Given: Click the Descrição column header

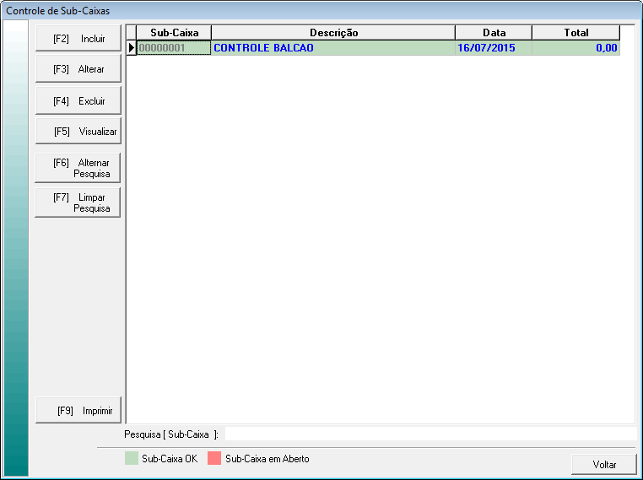Looking at the screenshot, I should coord(333,32).
